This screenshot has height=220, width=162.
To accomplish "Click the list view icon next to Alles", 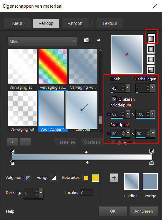I will coord(86,41).
